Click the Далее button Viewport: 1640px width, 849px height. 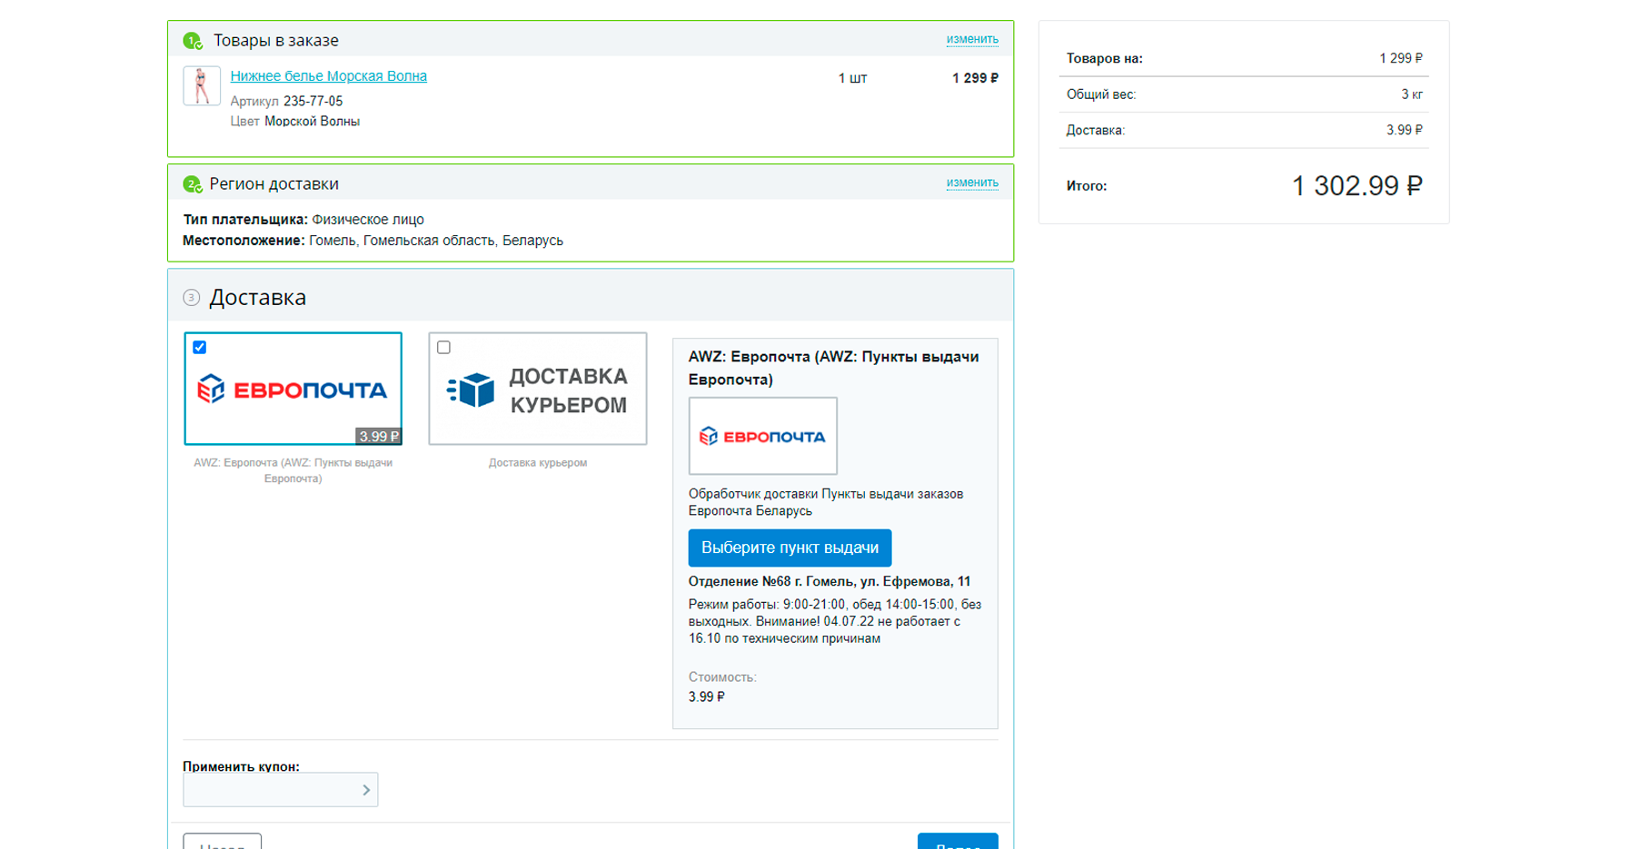coord(958,842)
